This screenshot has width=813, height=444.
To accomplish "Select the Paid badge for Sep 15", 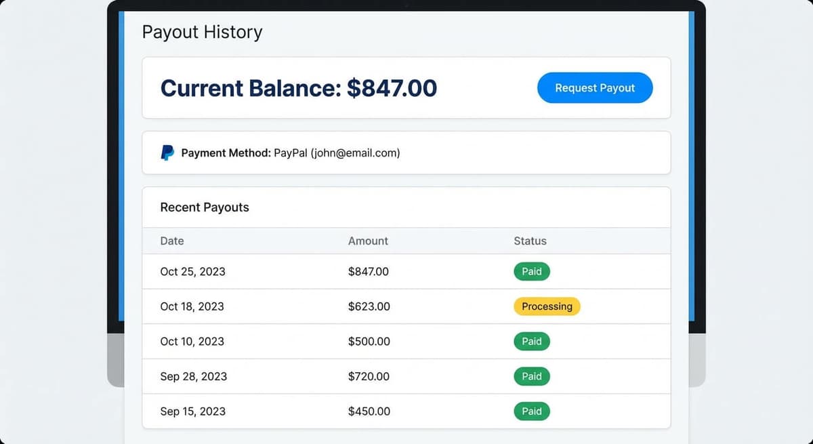I will pos(532,411).
